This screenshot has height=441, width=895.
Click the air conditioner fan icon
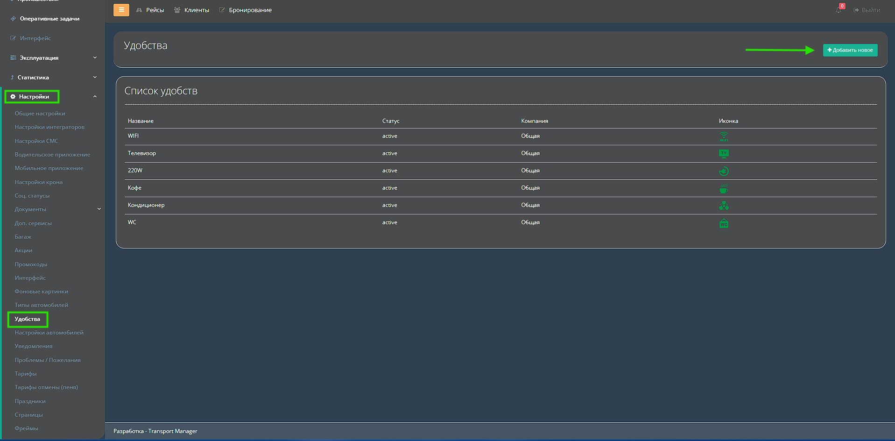tap(724, 206)
